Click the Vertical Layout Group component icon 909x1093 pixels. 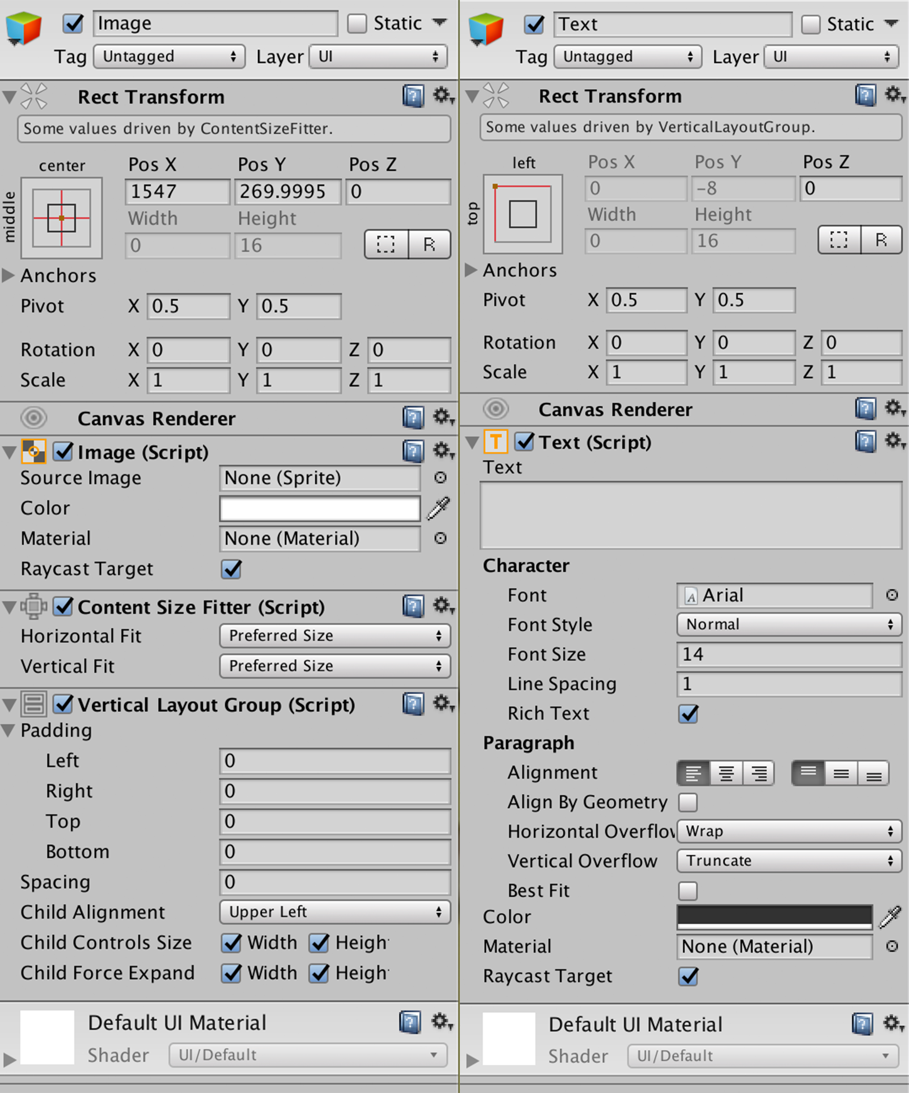(x=33, y=705)
